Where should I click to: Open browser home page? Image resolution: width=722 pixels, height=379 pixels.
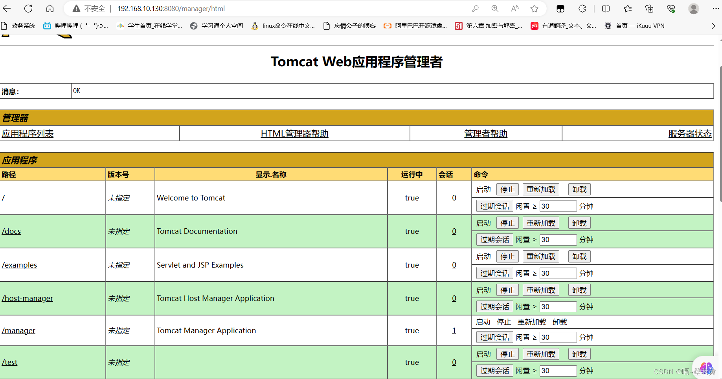(50, 8)
